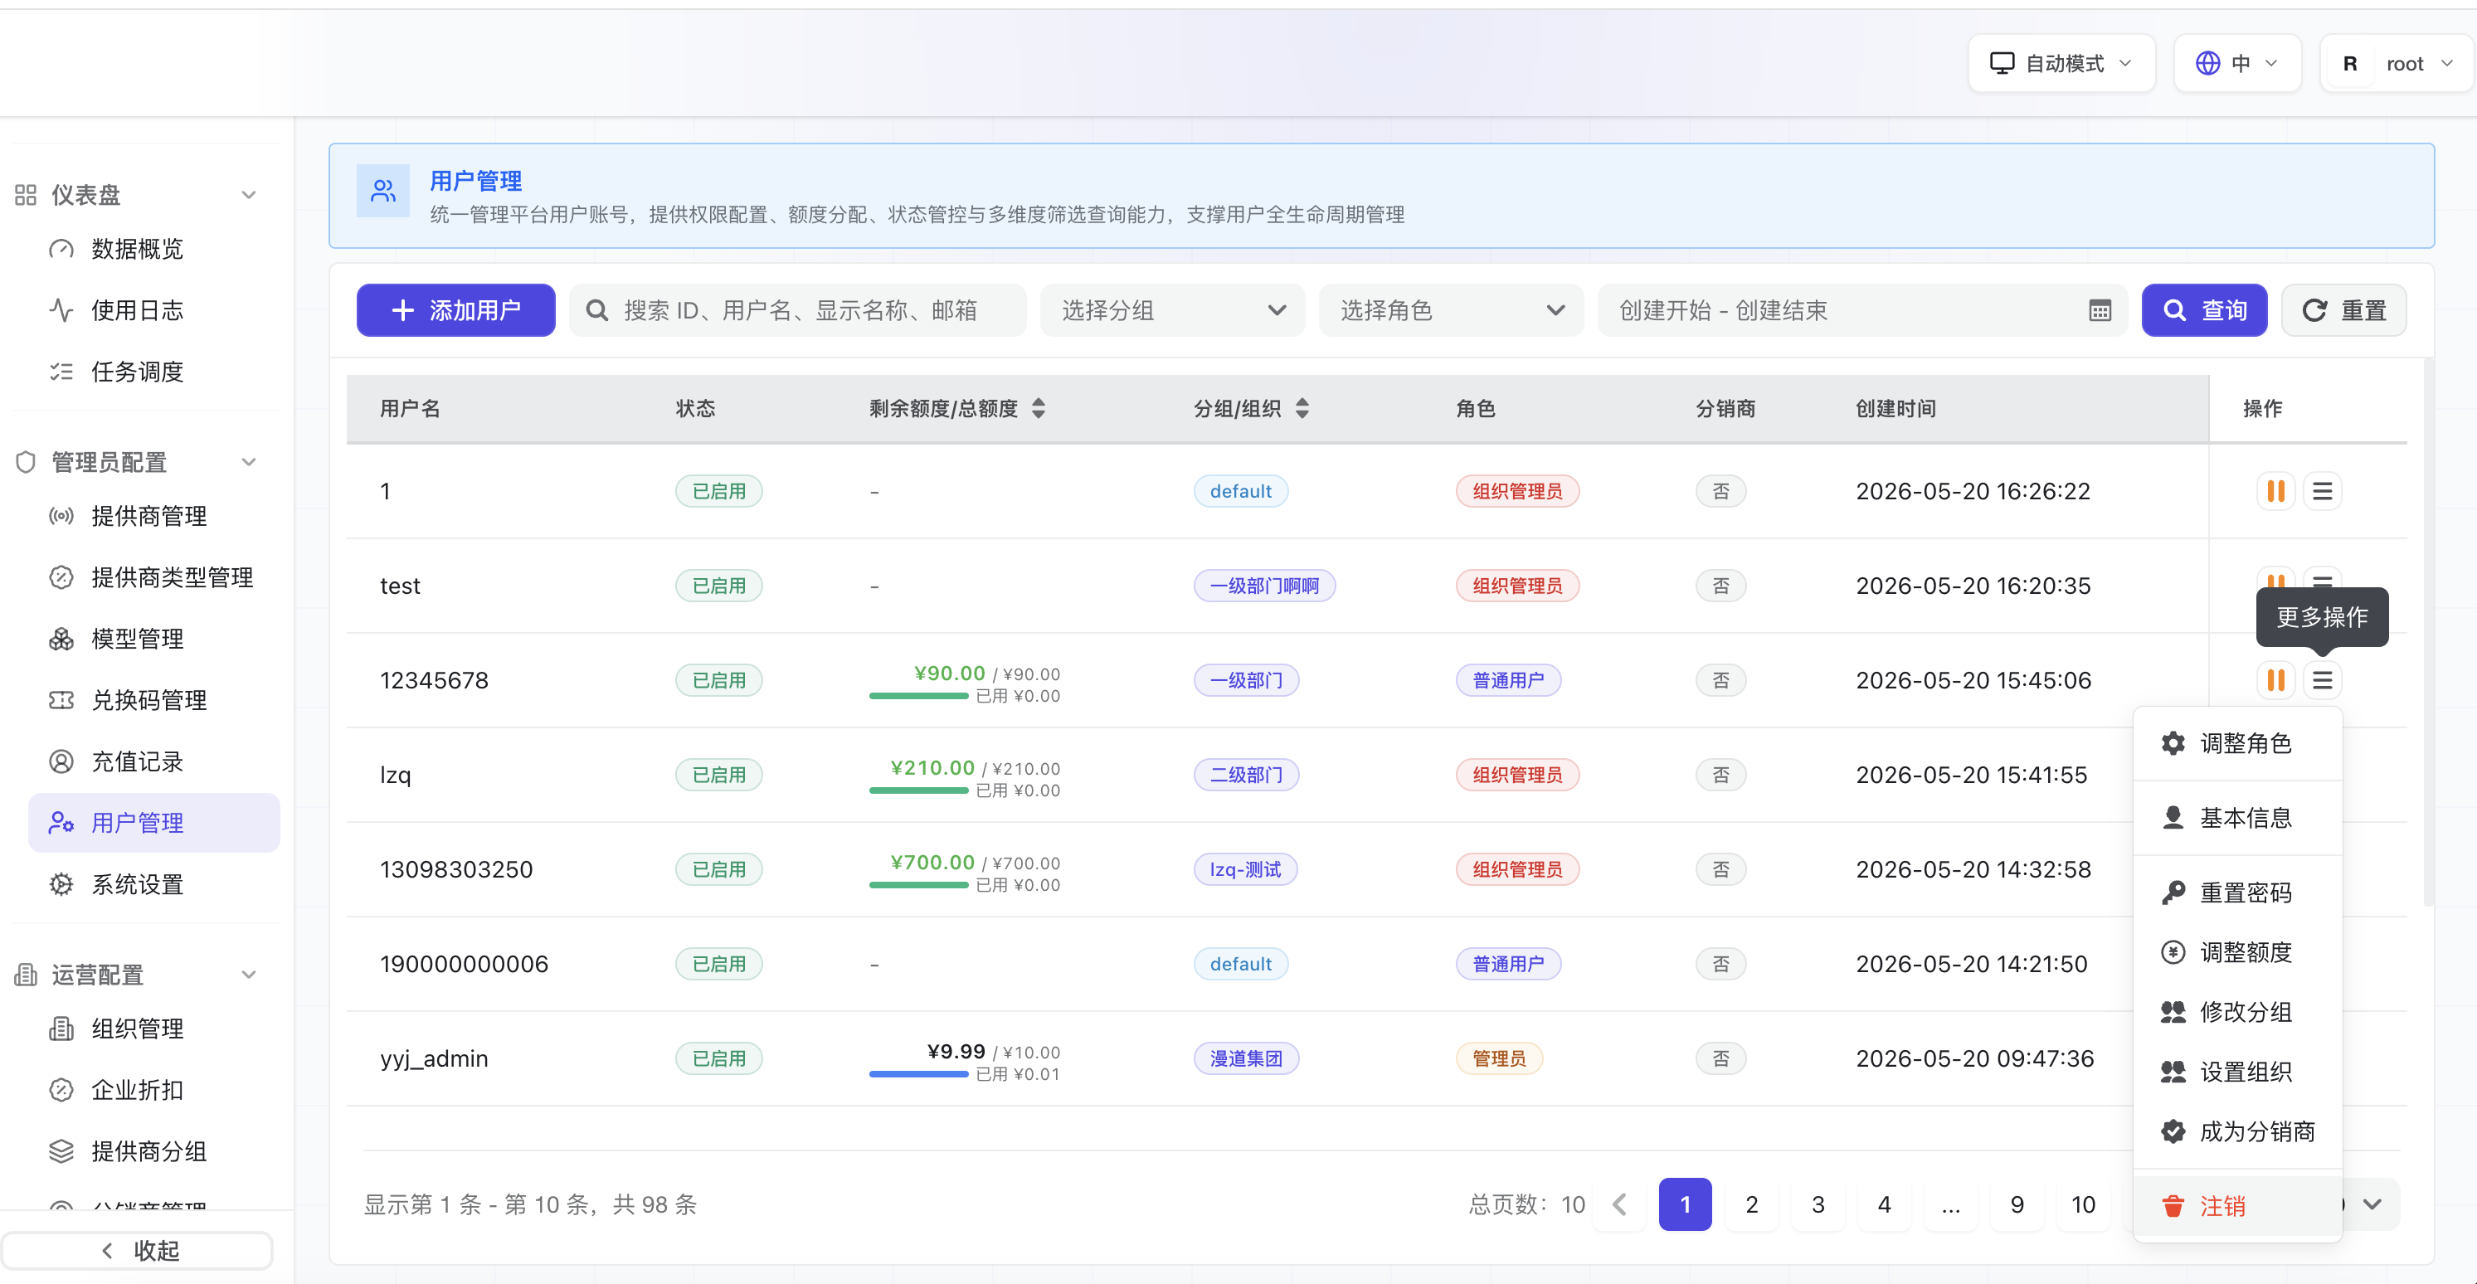The image size is (2477, 1284).
Task: Click the 用户管理 header people icon
Action: [x=382, y=191]
